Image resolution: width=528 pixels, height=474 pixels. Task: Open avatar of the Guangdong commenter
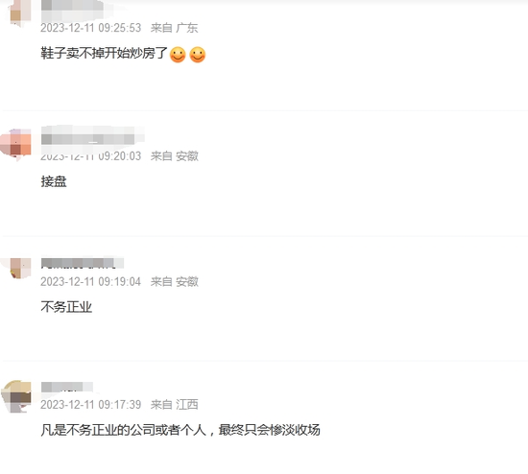[x=16, y=12]
